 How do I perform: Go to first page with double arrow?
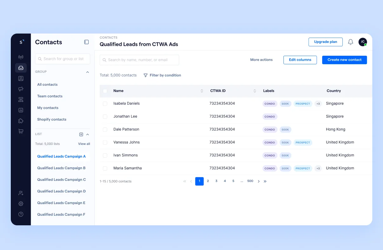(185, 181)
